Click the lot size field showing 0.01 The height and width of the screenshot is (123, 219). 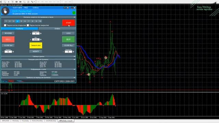[x=36, y=40]
